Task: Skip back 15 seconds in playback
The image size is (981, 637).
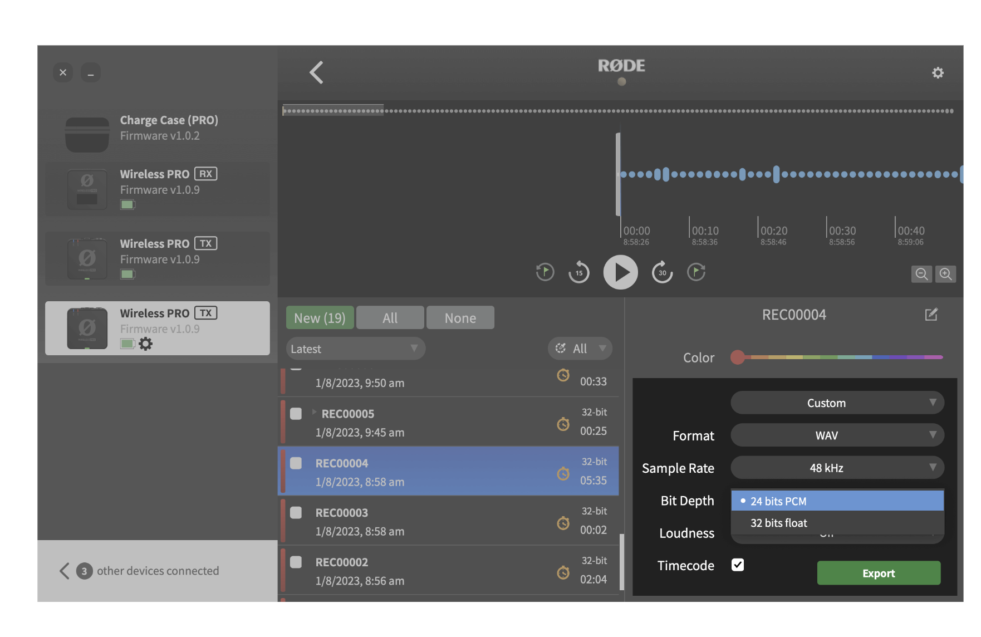Action: (x=579, y=272)
